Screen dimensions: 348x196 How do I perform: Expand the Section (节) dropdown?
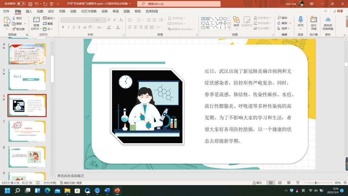tap(48, 29)
